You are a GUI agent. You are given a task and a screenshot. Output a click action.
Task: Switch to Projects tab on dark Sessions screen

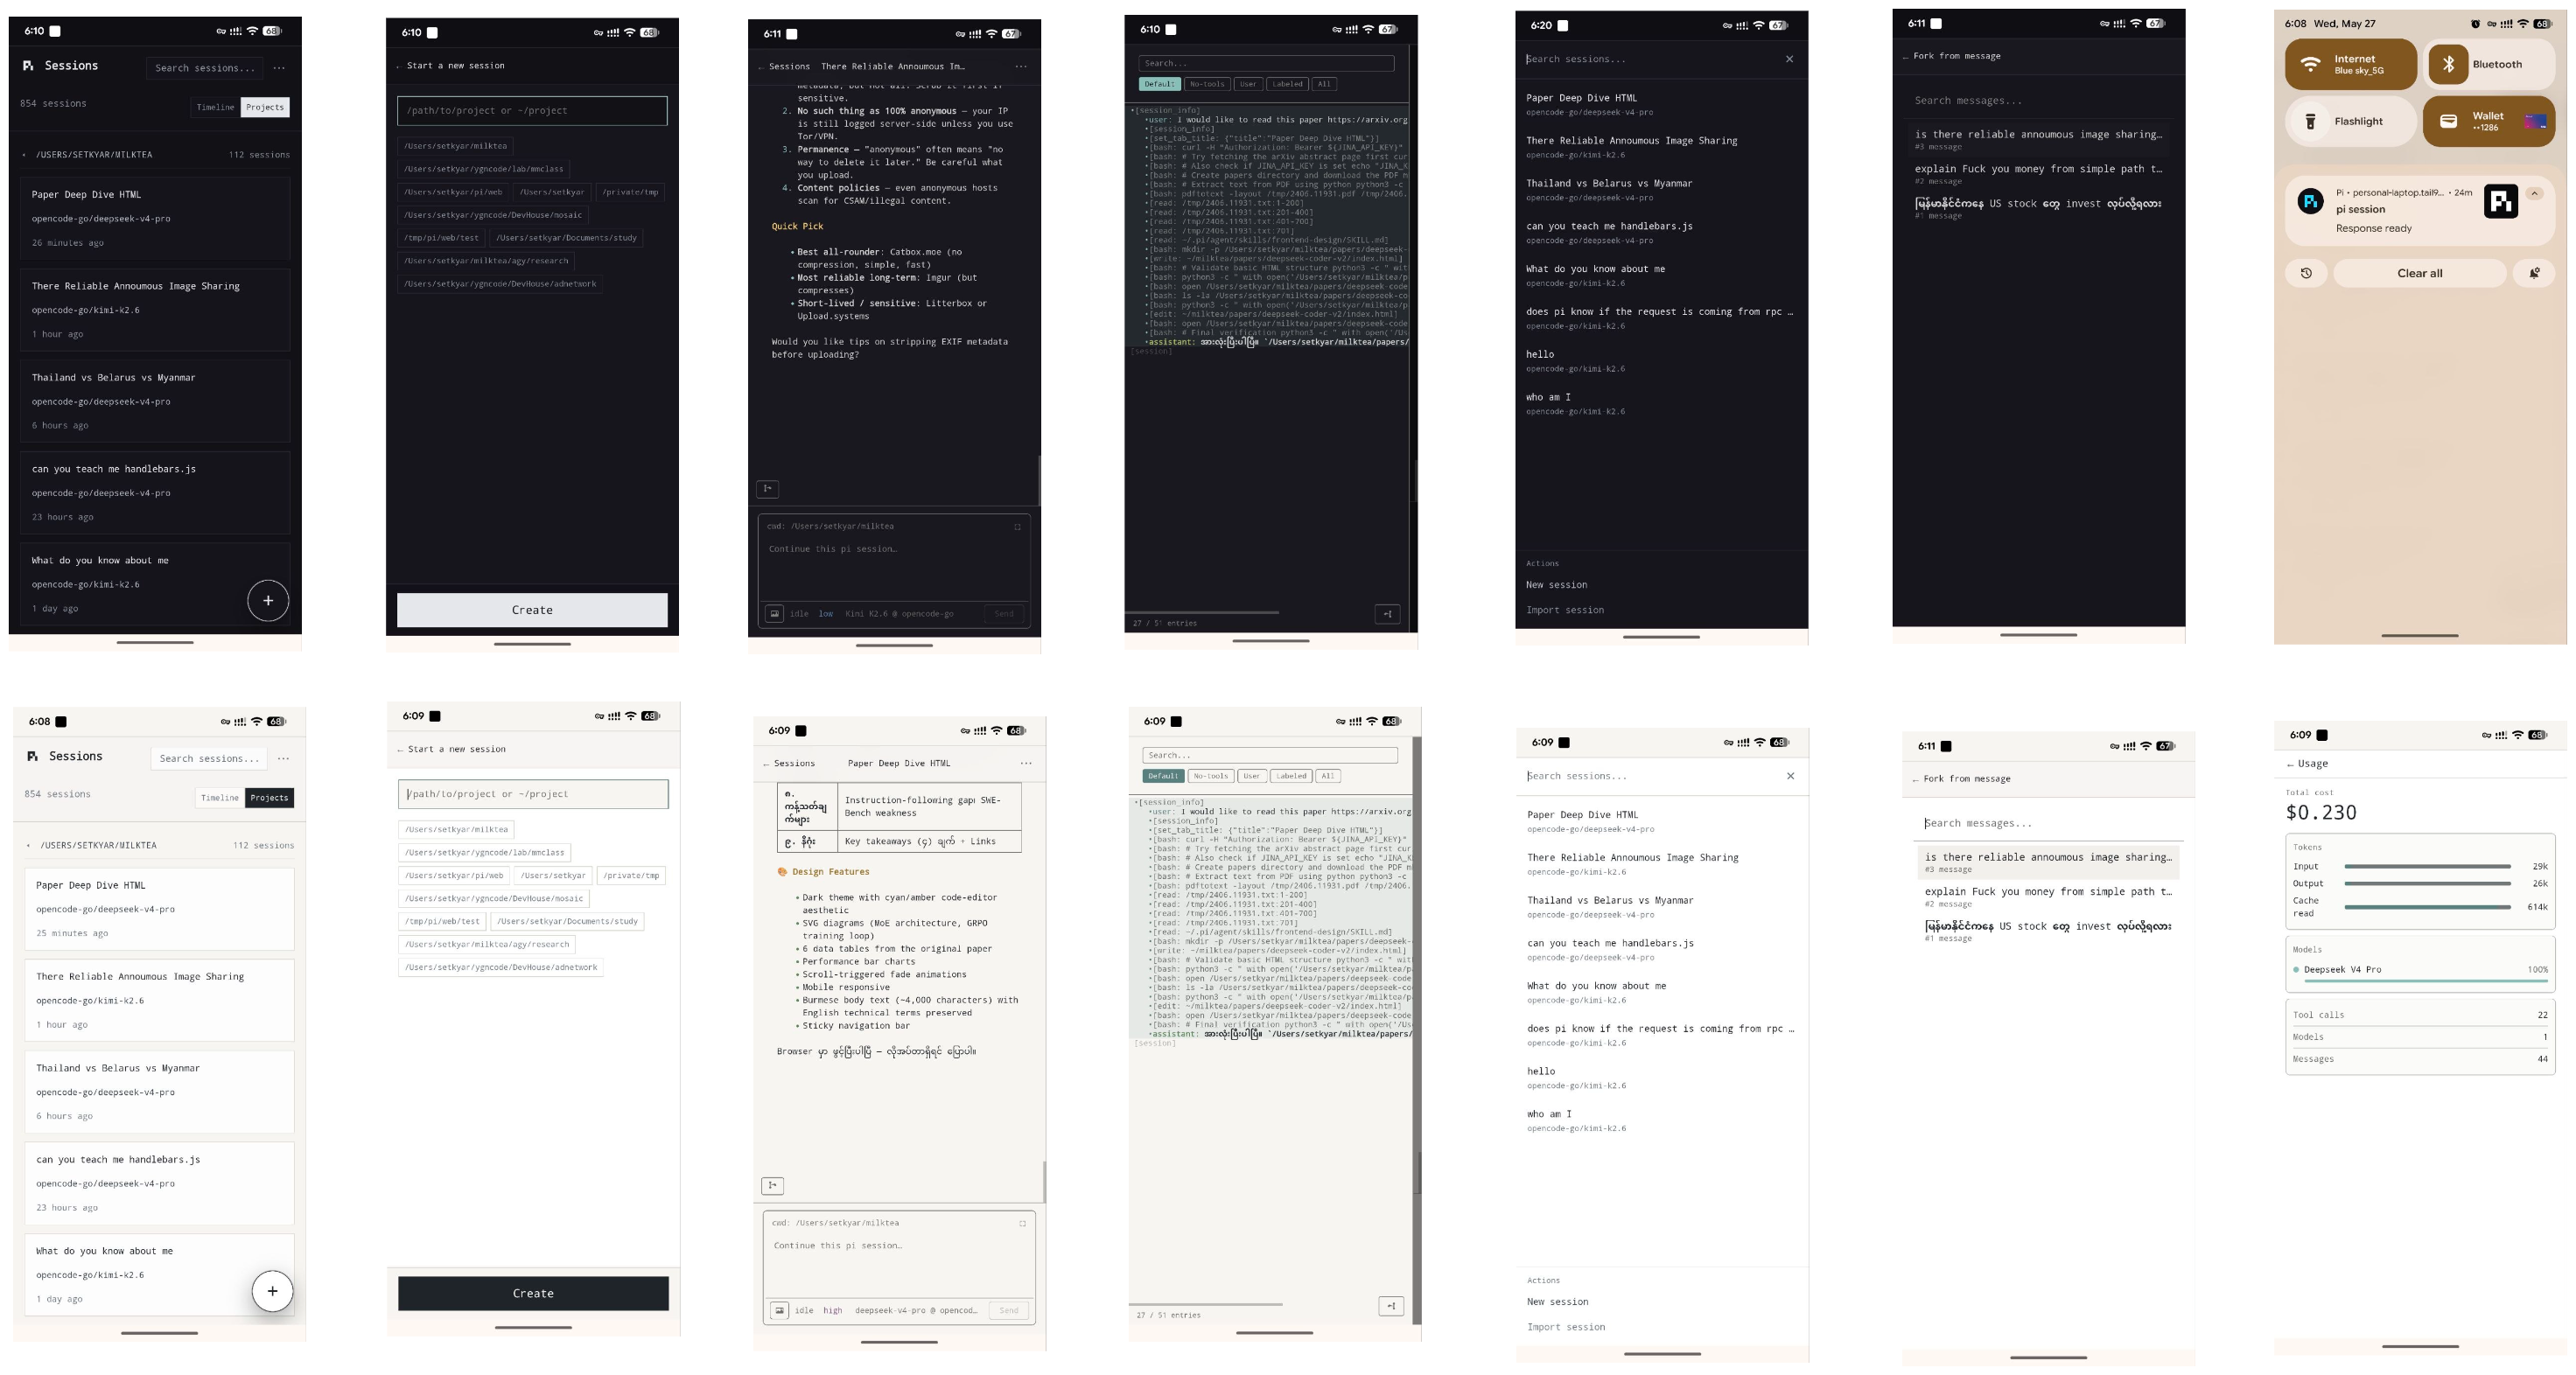(x=265, y=107)
